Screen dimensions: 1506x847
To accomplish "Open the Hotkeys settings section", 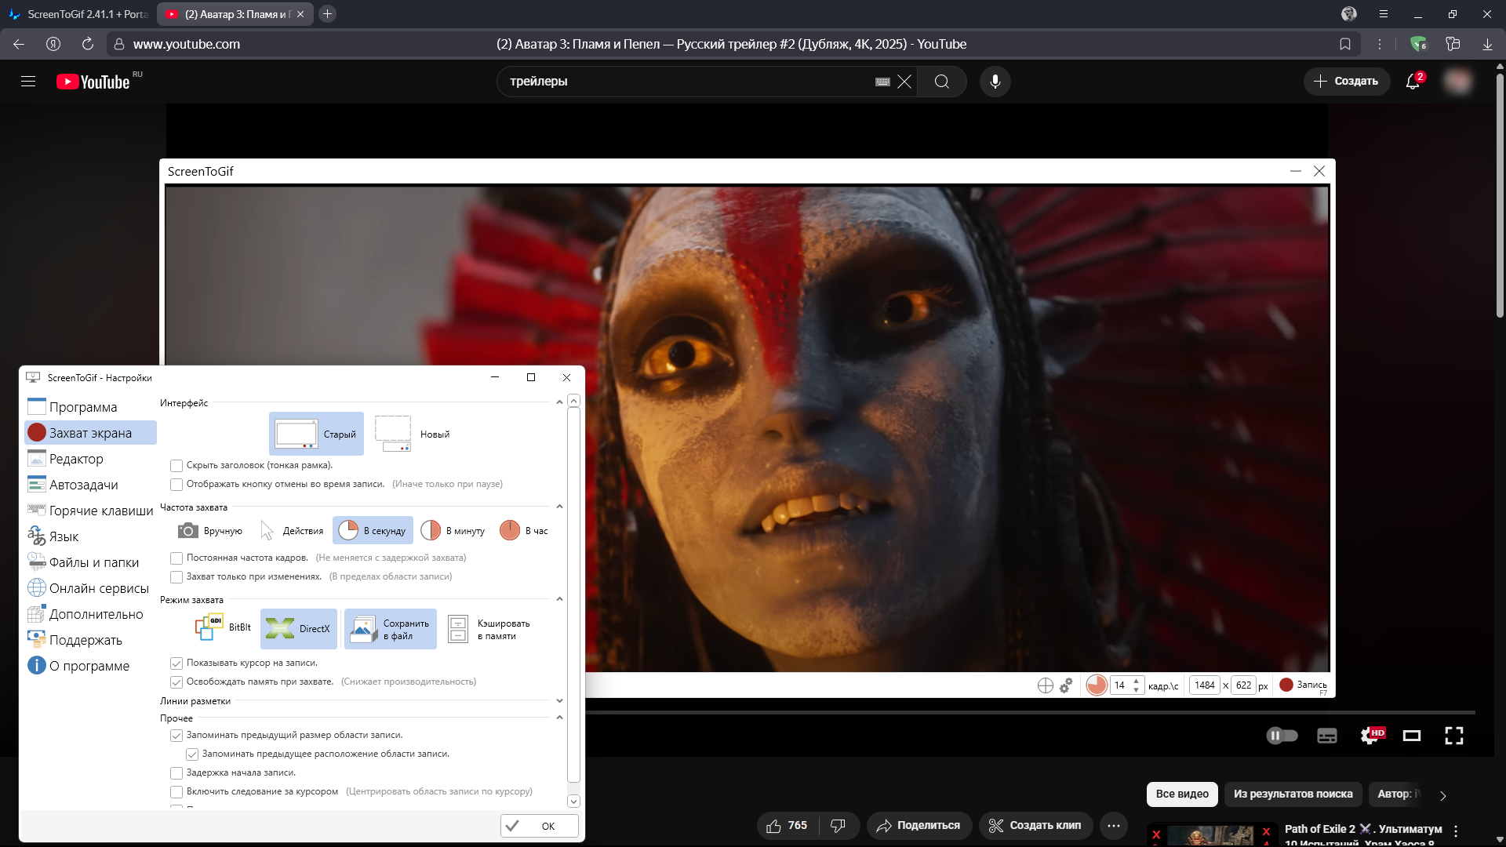I will point(100,511).
